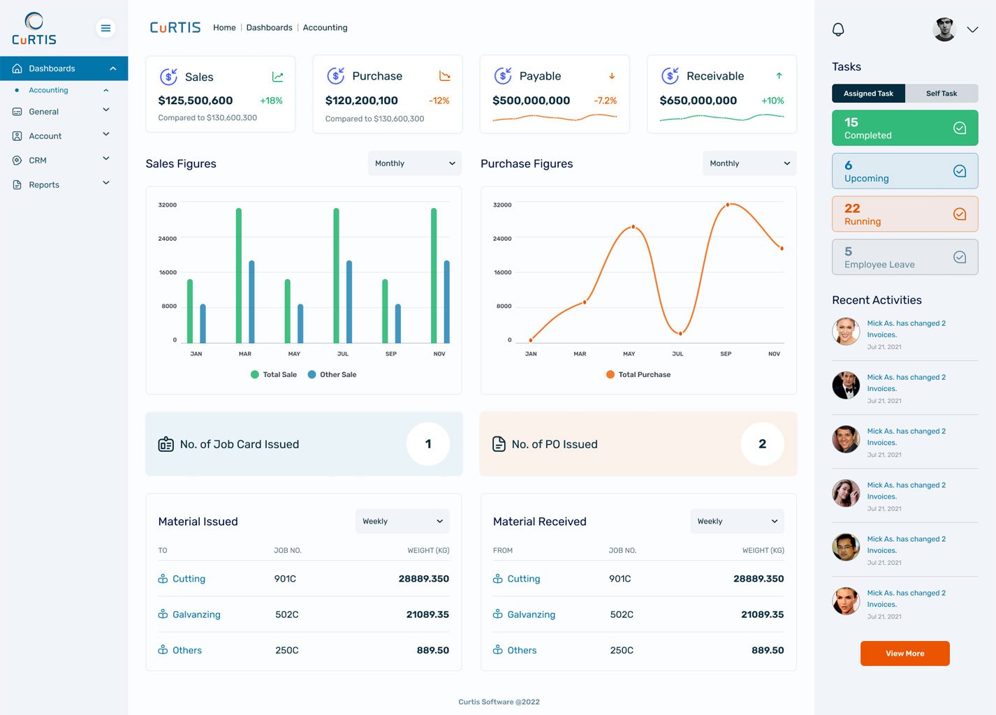The width and height of the screenshot is (996, 715).
Task: Open the Monthly dropdown for Sales Figures
Action: [414, 163]
